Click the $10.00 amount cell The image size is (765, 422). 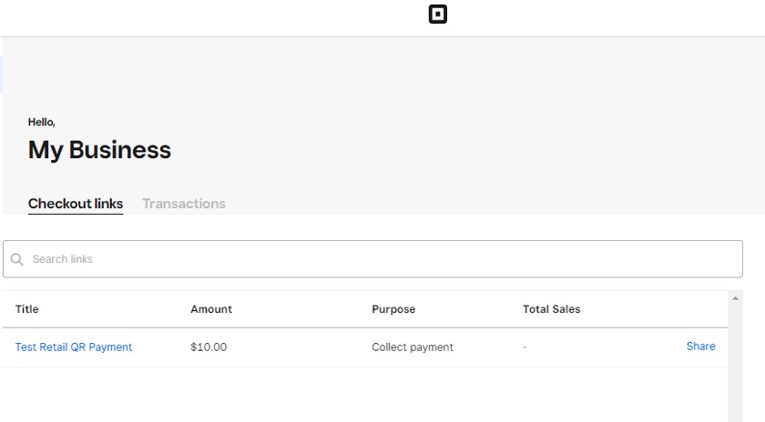pyautogui.click(x=209, y=347)
